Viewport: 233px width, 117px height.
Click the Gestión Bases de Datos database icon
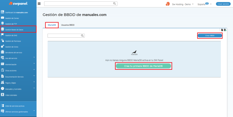2,29
